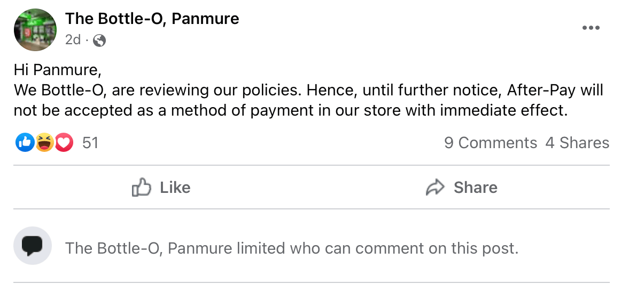Open The Bottle-O profile picture
The width and height of the screenshot is (621, 292).
click(35, 30)
